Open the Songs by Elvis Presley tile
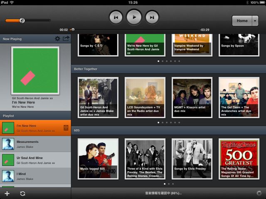Image resolution: width=266 pixels, height=199 pixels. point(192,159)
